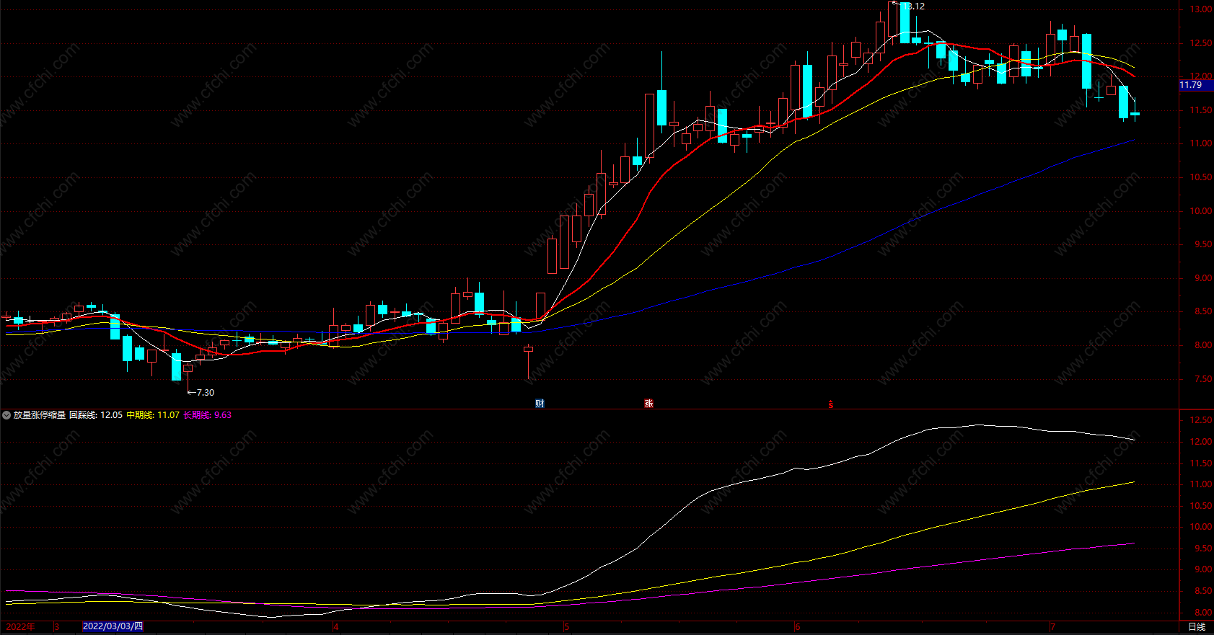This screenshot has width=1214, height=635.
Task: Click the month 5 marker on time axis
Action: tap(567, 626)
